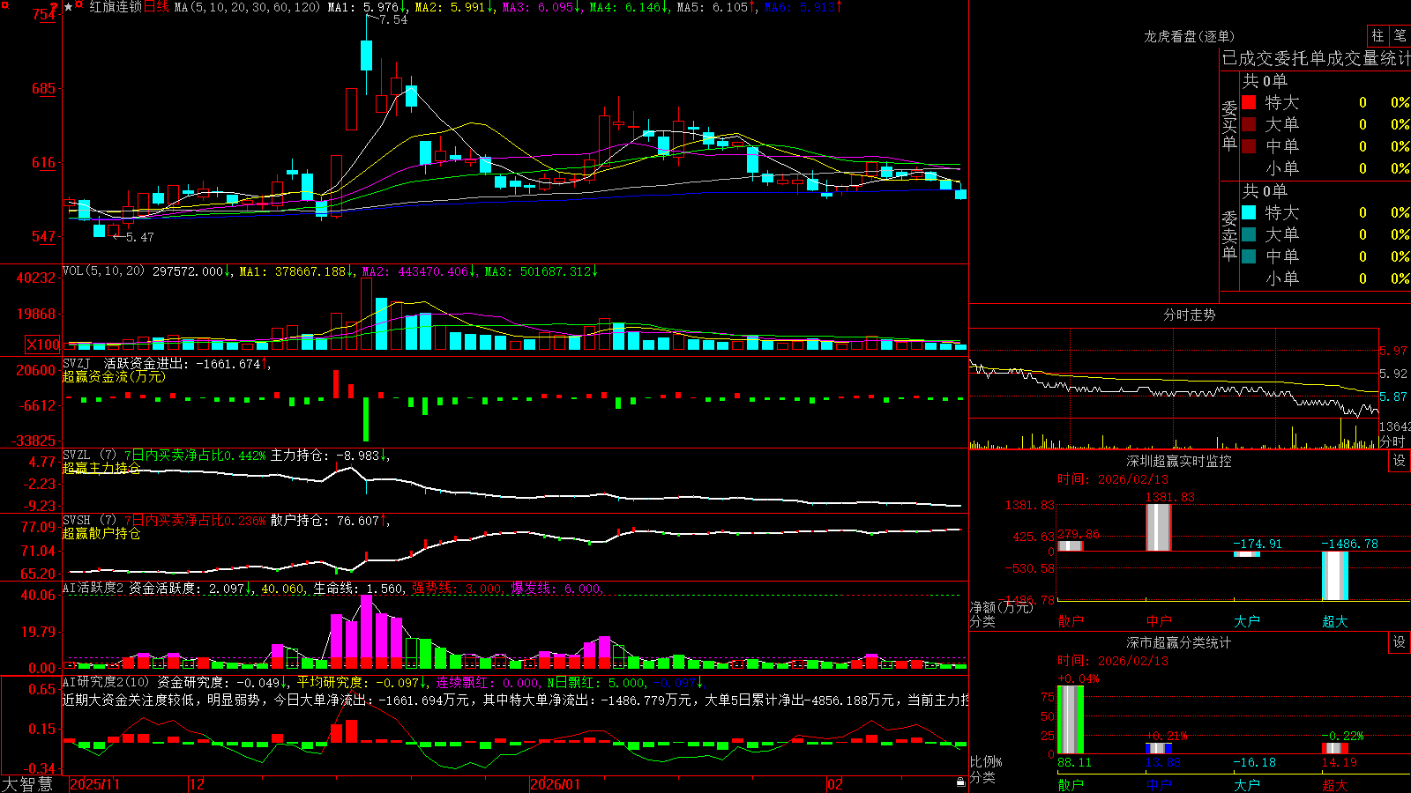This screenshot has width=1411, height=793.
Task: Click the lock icon at the timeline's end
Action: [x=961, y=782]
